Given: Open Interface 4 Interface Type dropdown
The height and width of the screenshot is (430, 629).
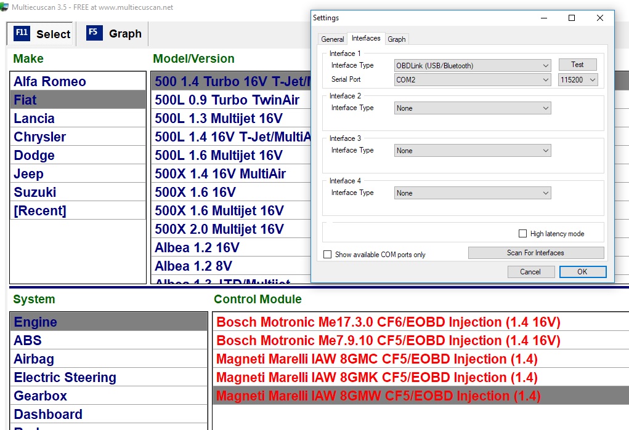Looking at the screenshot, I should click(x=473, y=193).
